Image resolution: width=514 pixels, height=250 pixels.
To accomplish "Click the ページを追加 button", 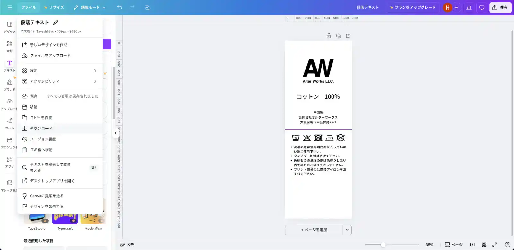I will tap(314, 230).
